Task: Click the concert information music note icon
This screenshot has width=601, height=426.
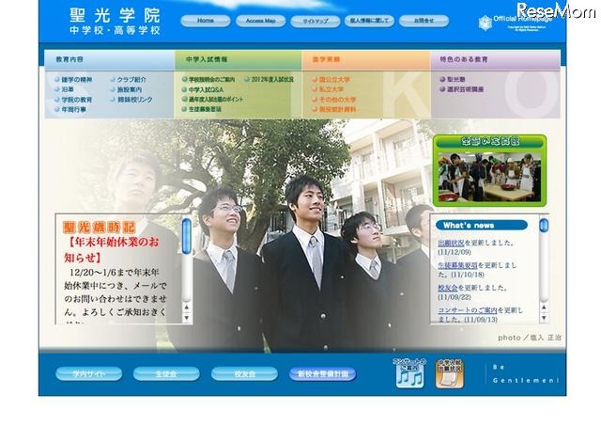Action: tap(409, 372)
